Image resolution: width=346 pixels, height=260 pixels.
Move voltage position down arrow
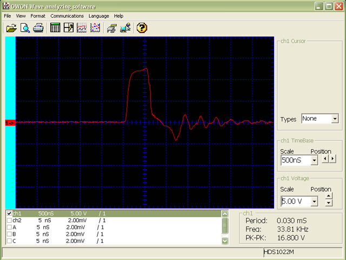pos(329,202)
